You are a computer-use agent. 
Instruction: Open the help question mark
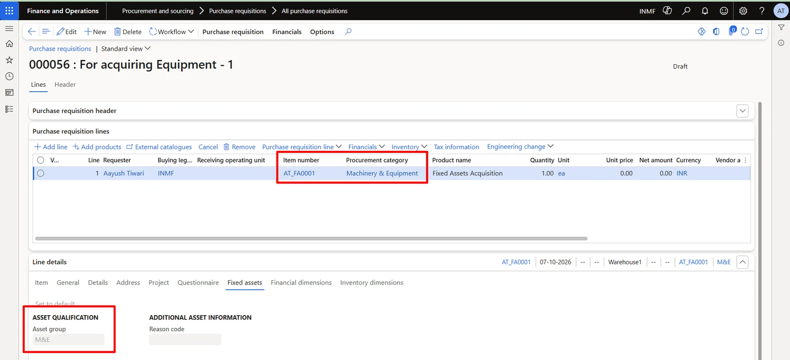tap(762, 10)
